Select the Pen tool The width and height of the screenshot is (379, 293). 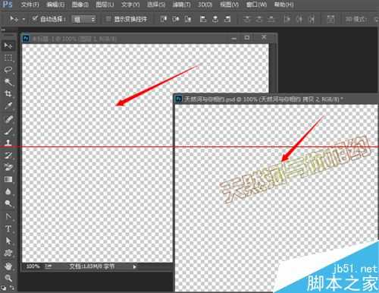pyautogui.click(x=8, y=216)
